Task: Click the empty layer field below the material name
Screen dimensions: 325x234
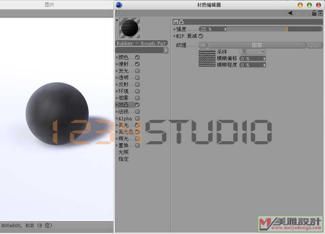Action: pos(140,50)
